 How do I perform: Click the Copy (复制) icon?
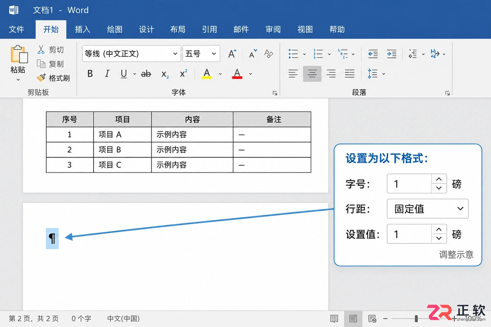click(x=41, y=64)
